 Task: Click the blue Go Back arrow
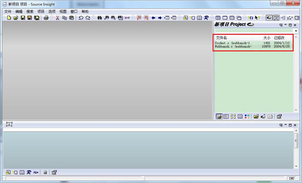[x=154, y=18]
